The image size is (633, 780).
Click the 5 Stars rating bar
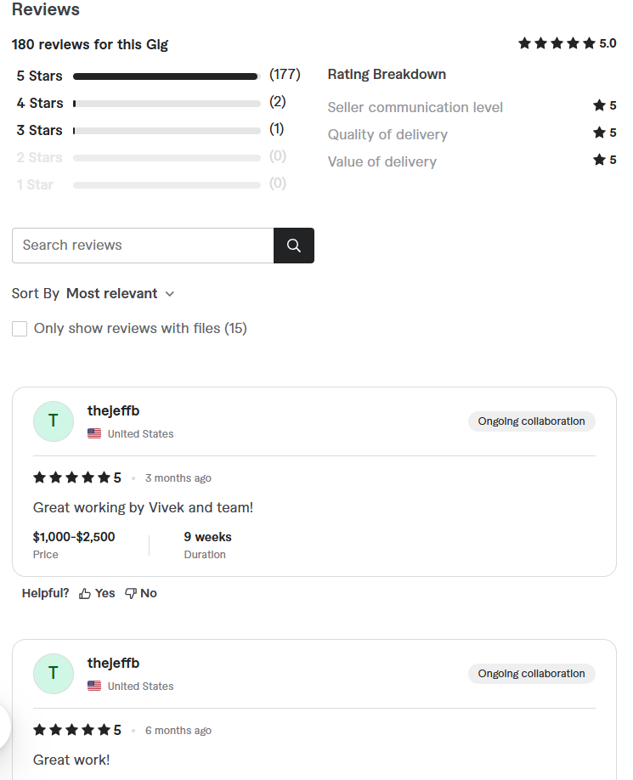167,76
